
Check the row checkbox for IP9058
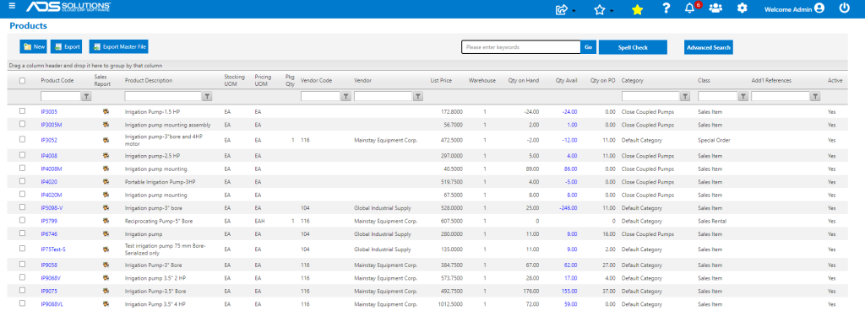(23, 264)
